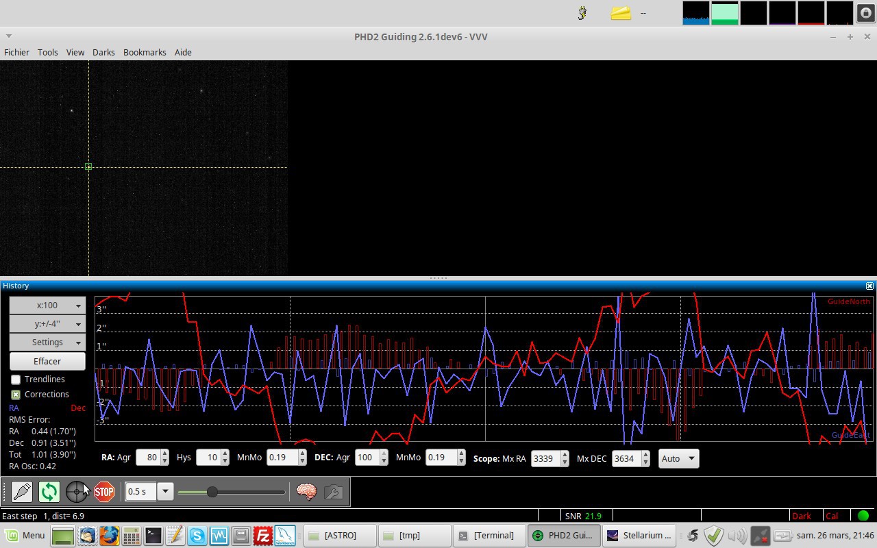Close the History graph panel
Image resolution: width=877 pixels, height=548 pixels.
tap(869, 286)
